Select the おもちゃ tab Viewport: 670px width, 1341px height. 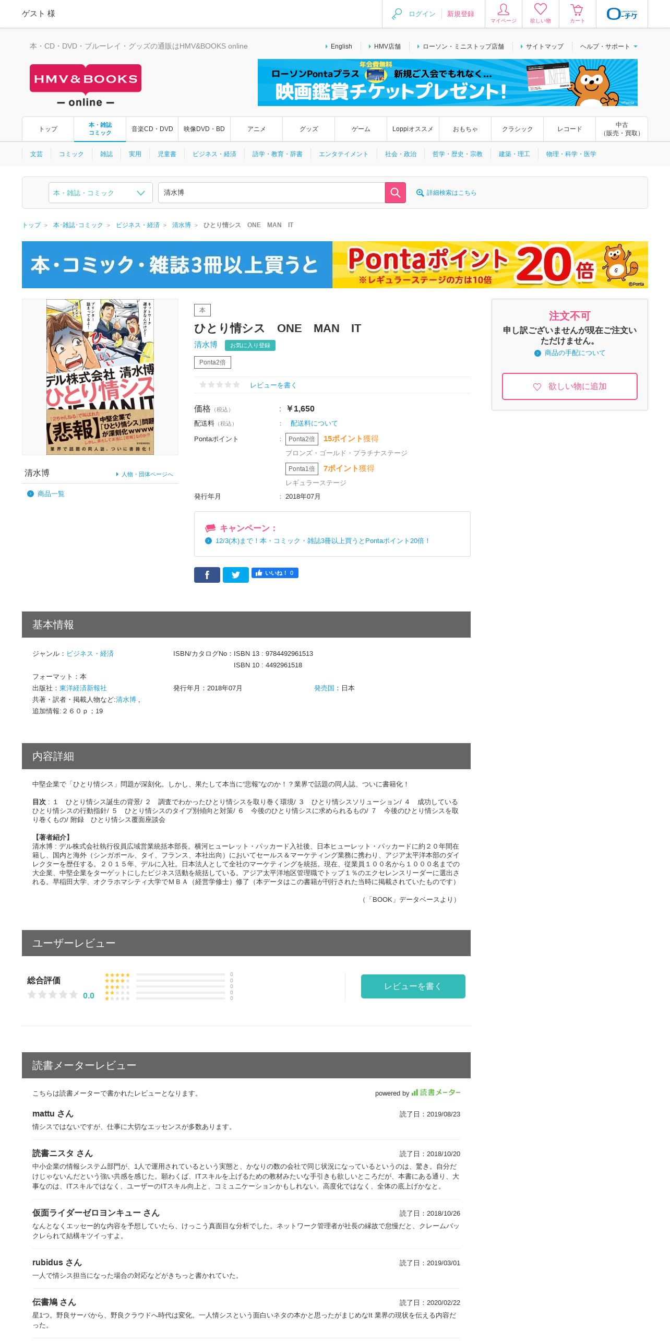(465, 129)
